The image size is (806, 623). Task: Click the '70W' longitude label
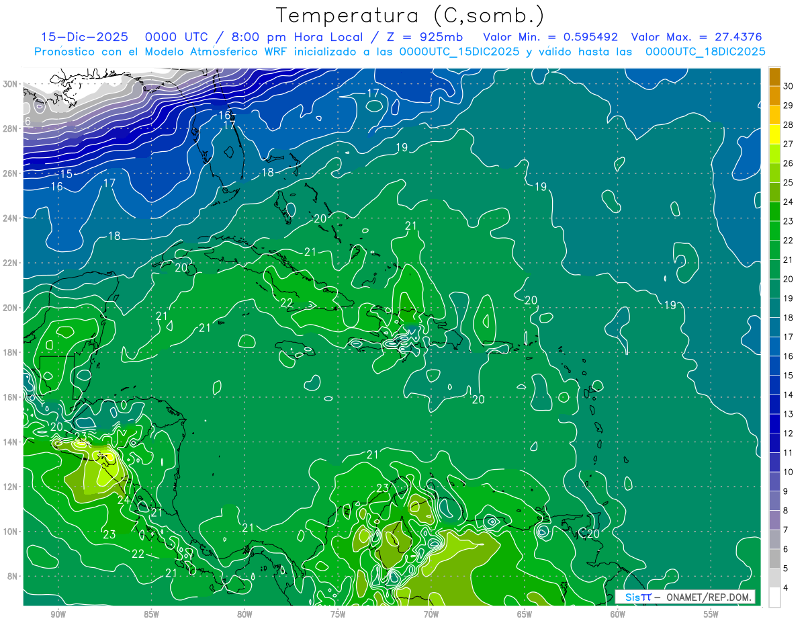coord(431,614)
